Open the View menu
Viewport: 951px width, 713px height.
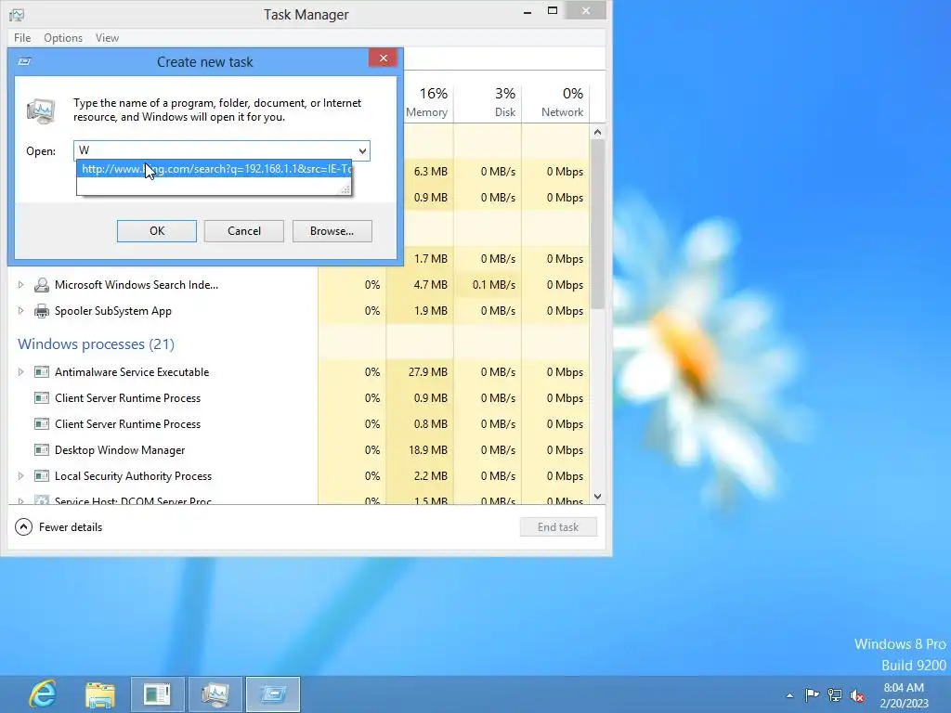107,37
